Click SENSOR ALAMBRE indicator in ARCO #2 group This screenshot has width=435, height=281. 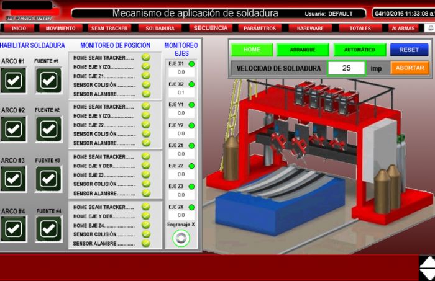[x=146, y=143]
